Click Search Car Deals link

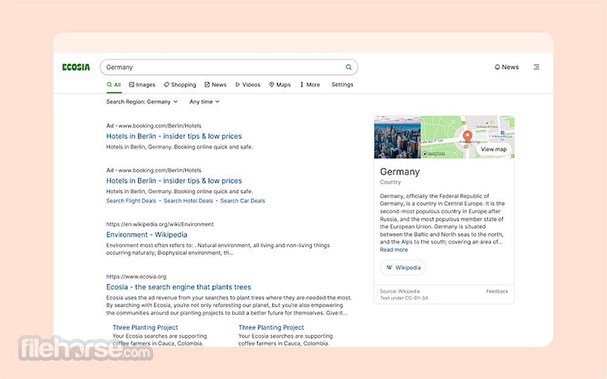(242, 201)
